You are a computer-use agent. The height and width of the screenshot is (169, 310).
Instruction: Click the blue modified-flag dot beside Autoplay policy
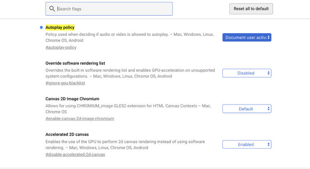point(41,27)
